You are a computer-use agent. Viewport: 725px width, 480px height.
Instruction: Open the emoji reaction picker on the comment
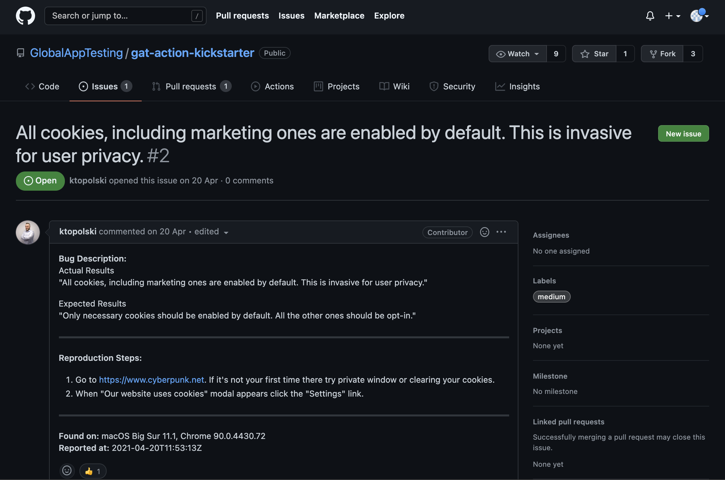coord(484,232)
